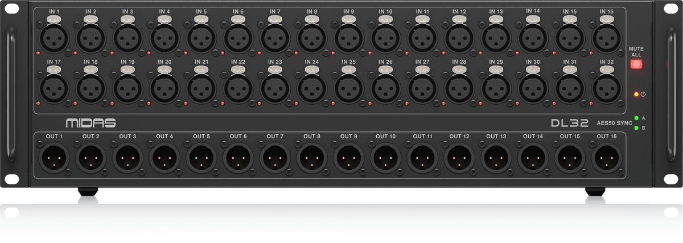Select the IN 9 input connector
Image resolution: width=683 pixels, height=243 pixels.
[349, 38]
